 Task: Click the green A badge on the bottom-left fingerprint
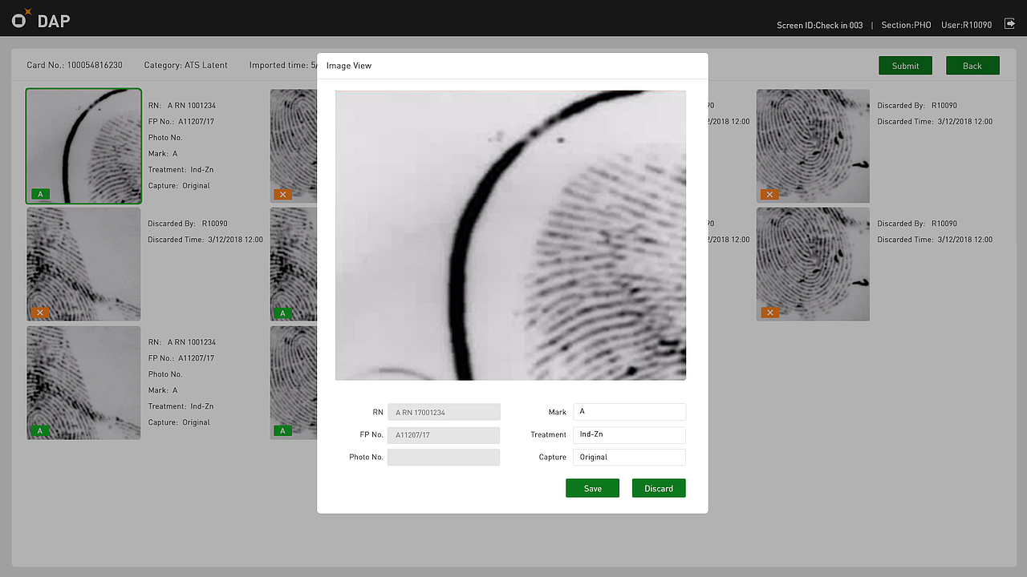(x=40, y=430)
